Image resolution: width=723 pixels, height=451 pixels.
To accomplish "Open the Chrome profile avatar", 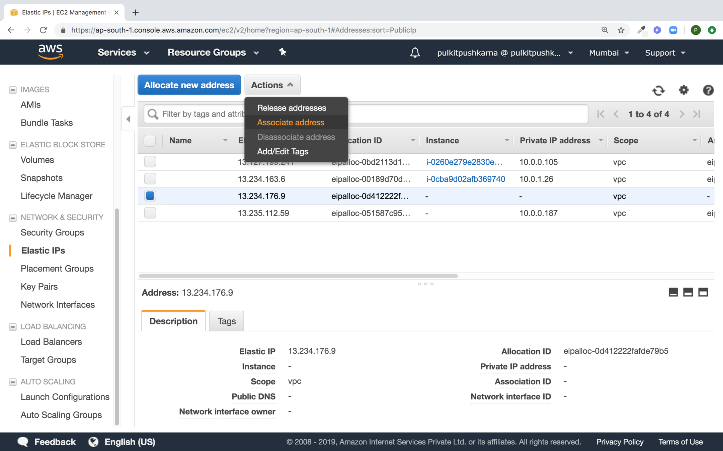I will [x=696, y=30].
